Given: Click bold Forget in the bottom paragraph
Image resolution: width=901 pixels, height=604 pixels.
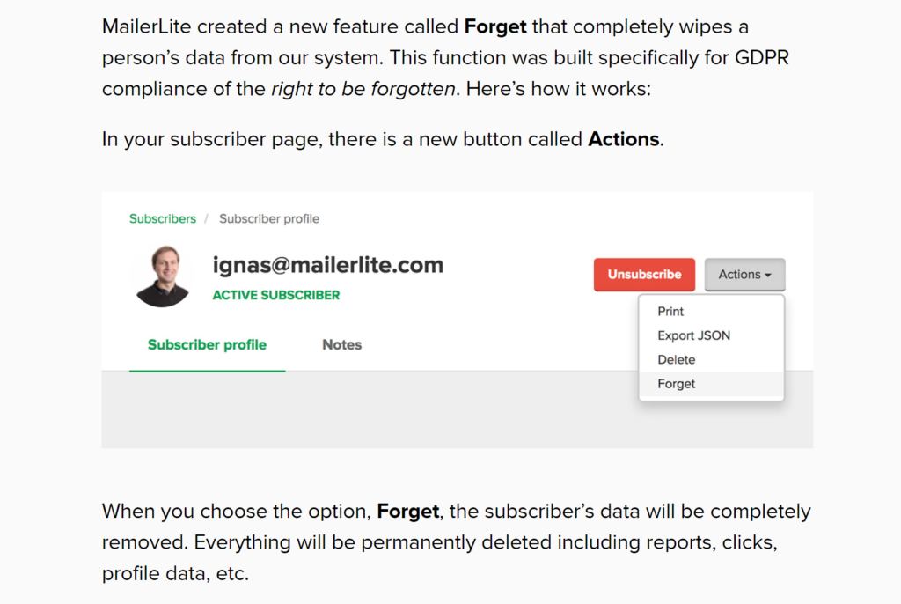Looking at the screenshot, I should [x=406, y=512].
